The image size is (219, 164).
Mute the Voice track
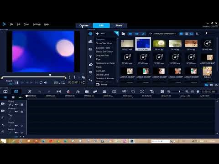click(16, 126)
